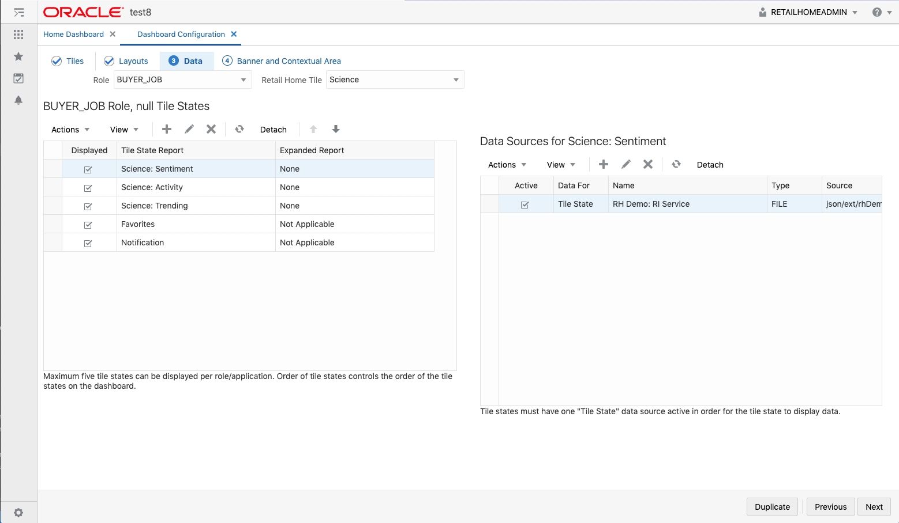Edit the selected Science: Sentiment tile state
Viewport: 899px width, 523px height.
[189, 129]
